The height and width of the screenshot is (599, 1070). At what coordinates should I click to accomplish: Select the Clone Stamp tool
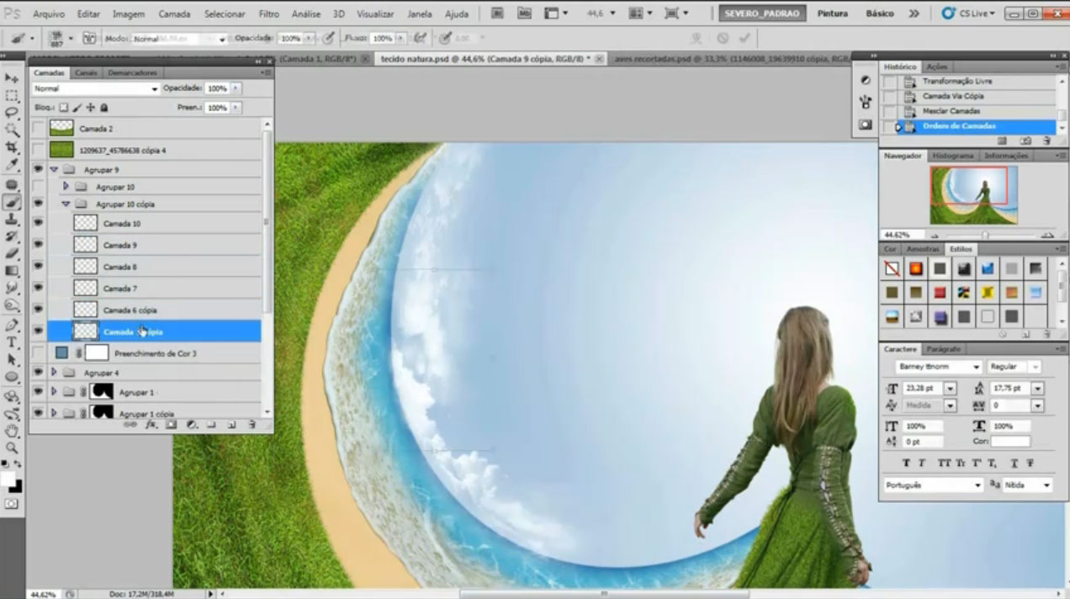[x=12, y=219]
